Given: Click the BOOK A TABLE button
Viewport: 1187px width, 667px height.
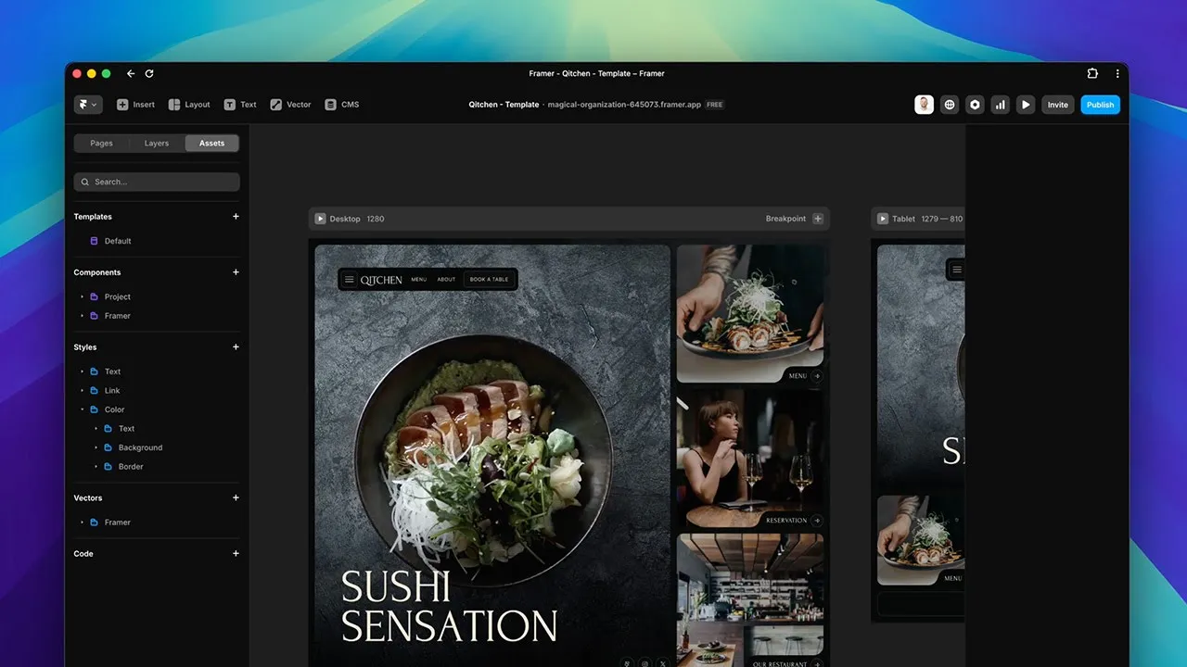Looking at the screenshot, I should [489, 279].
